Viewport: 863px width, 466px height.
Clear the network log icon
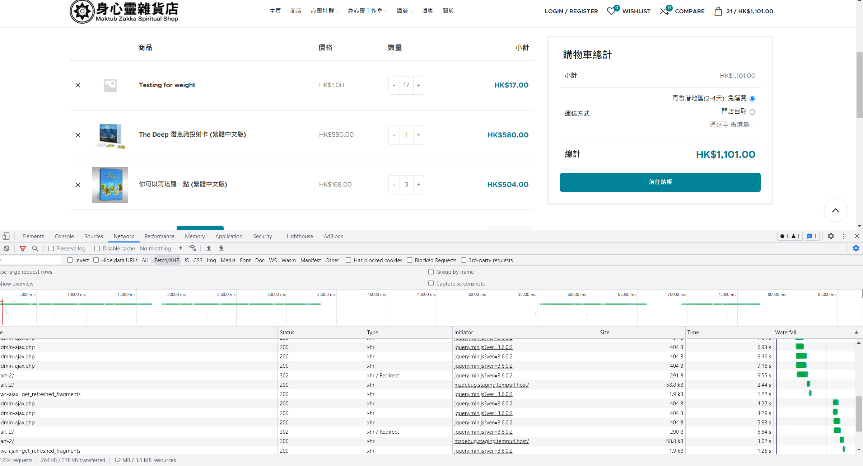click(x=6, y=248)
